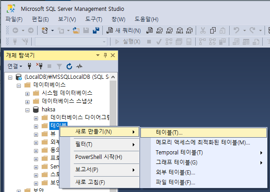Image resolution: width=270 pixels, height=192 pixels.
Task: Open the 보고서(P) context submenu
Action: 100,170
